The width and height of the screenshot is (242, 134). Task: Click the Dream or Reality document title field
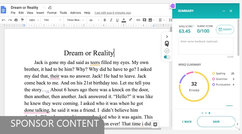[24, 8]
